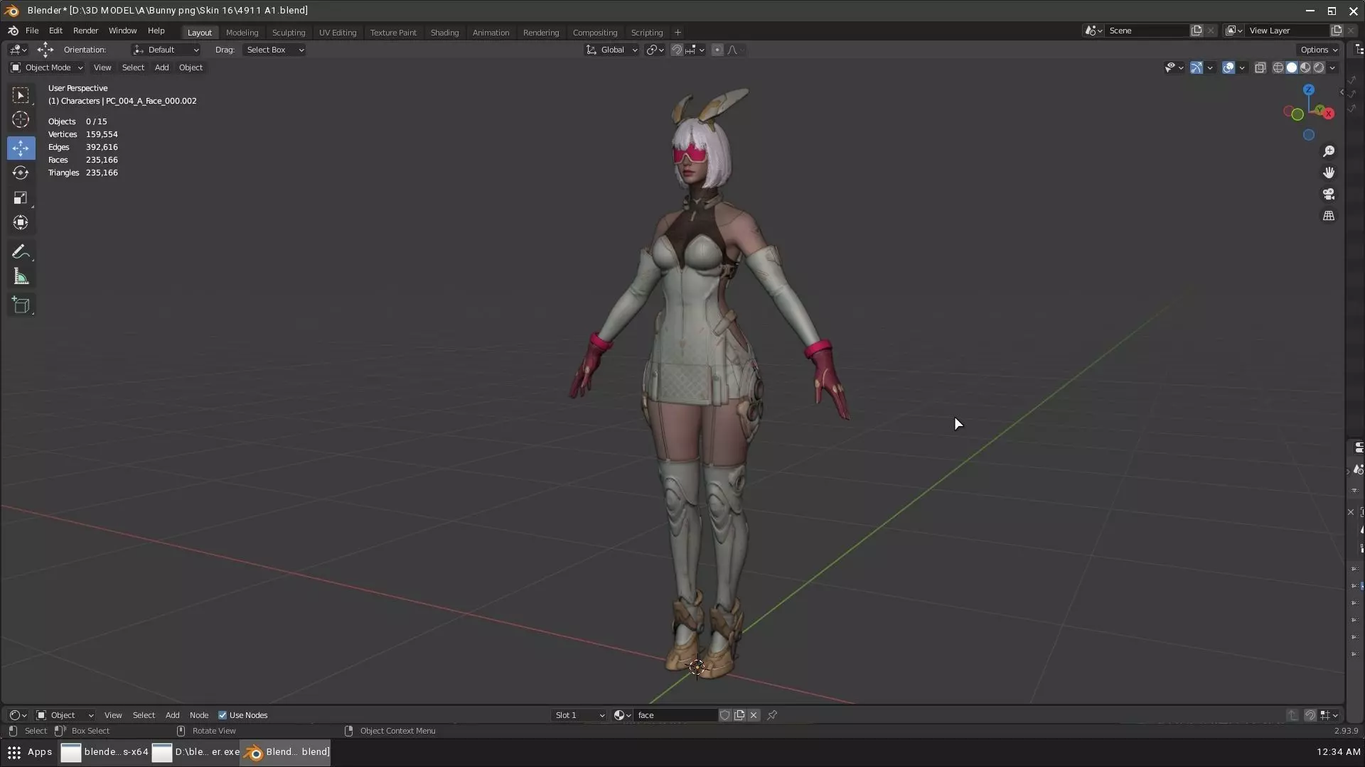Go to parent node tree arrow icon
Image resolution: width=1365 pixels, height=767 pixels.
[1292, 715]
